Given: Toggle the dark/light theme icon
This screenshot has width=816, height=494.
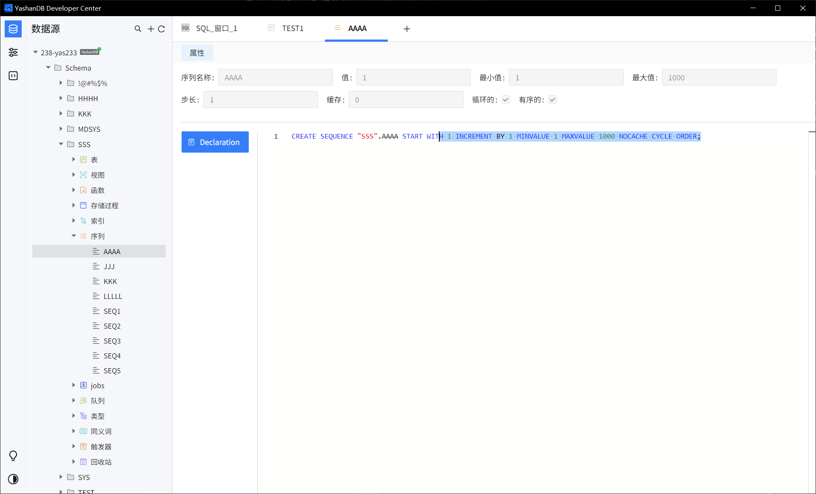Looking at the screenshot, I should [13, 479].
